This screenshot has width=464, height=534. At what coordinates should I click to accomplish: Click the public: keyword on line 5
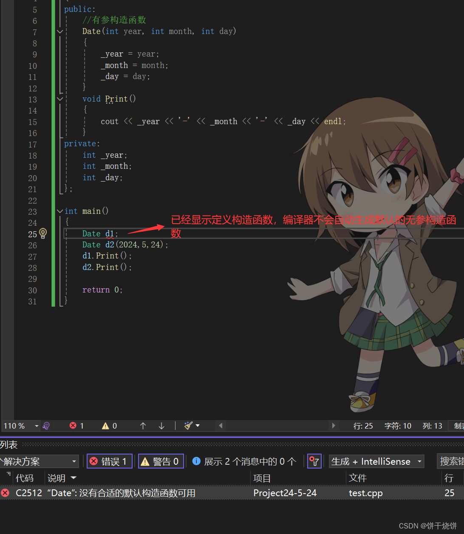(80, 9)
